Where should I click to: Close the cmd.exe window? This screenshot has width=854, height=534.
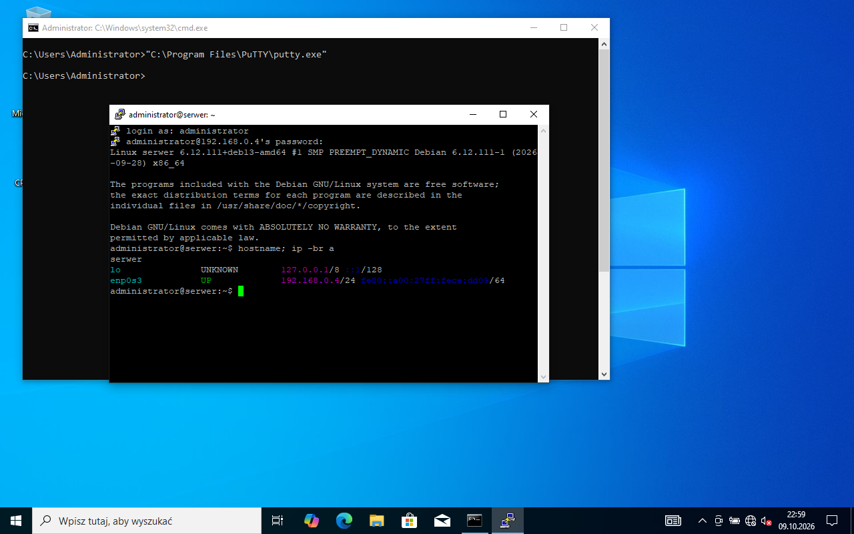[x=594, y=28]
